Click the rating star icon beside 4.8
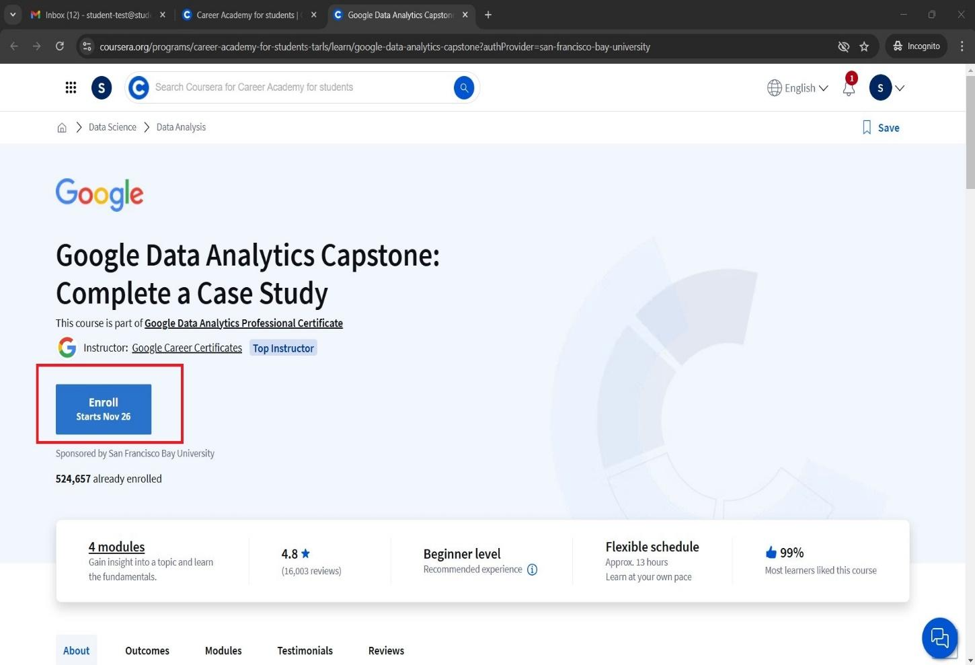This screenshot has height=665, width=975. [305, 553]
